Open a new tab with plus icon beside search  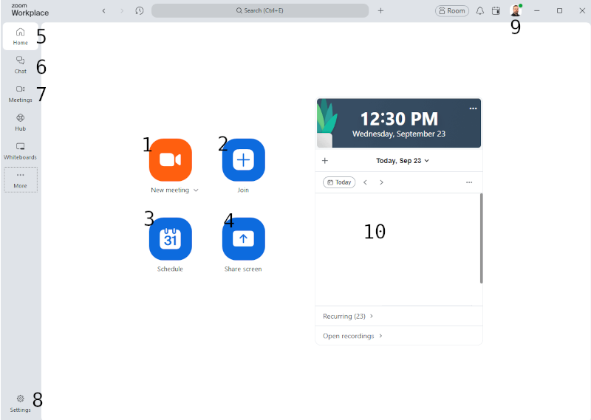click(x=380, y=10)
